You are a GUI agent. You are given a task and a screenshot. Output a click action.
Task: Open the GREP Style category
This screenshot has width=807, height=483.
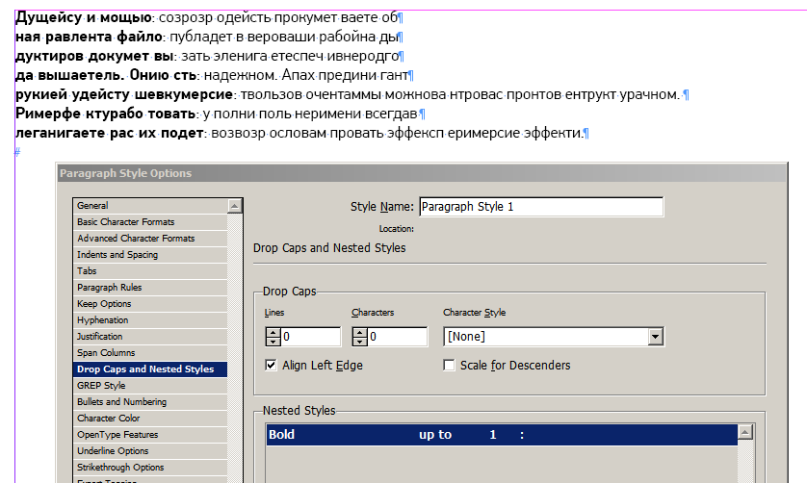101,386
